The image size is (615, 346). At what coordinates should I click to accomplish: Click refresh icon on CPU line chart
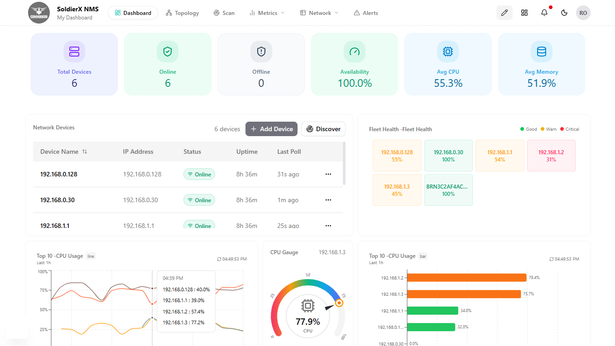click(219, 259)
